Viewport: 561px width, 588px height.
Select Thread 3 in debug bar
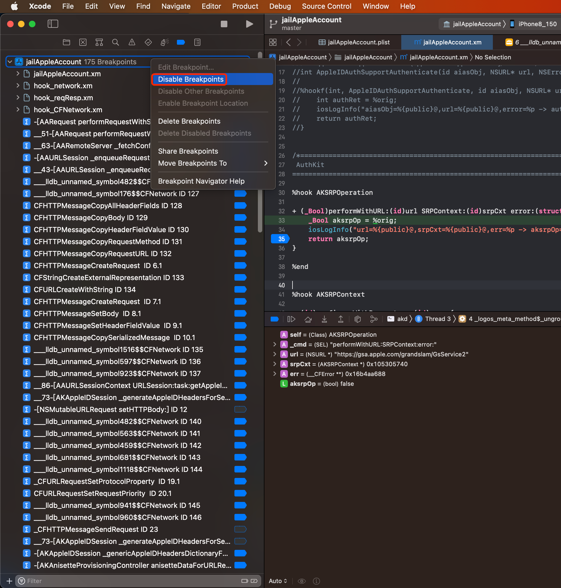pyautogui.click(x=433, y=319)
